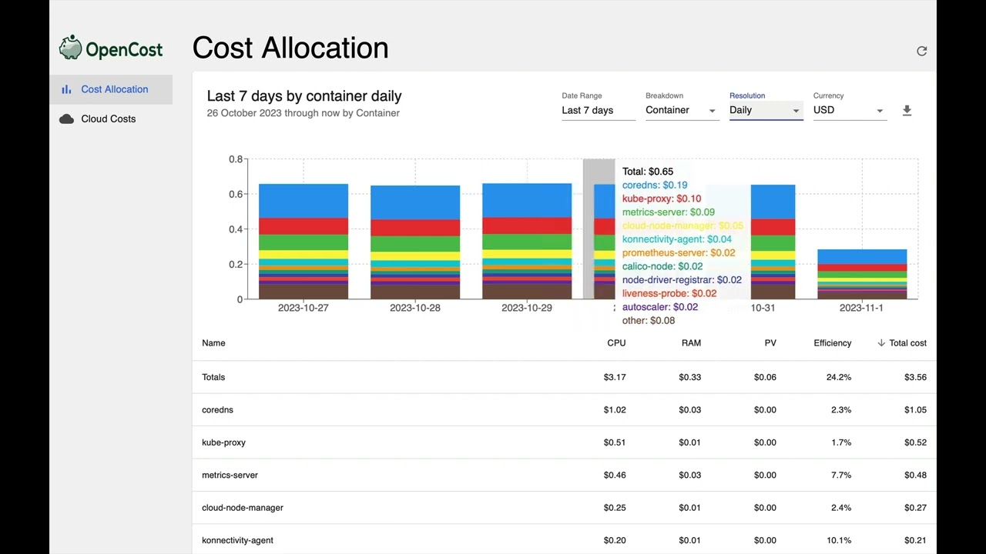Click the refresh icon at top right
The height and width of the screenshot is (554, 986).
coord(921,51)
